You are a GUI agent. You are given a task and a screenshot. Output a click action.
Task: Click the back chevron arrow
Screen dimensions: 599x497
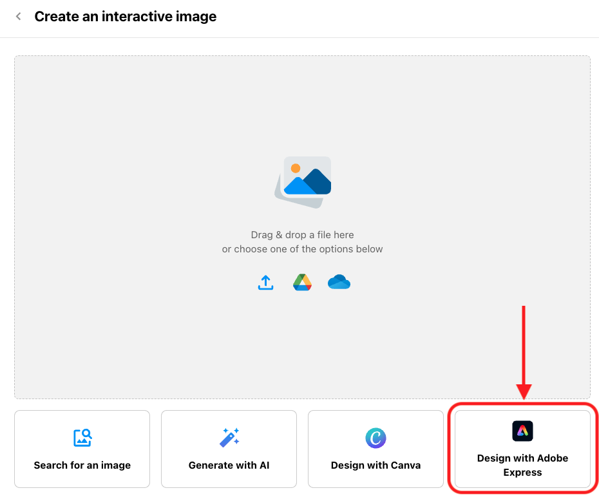point(18,16)
